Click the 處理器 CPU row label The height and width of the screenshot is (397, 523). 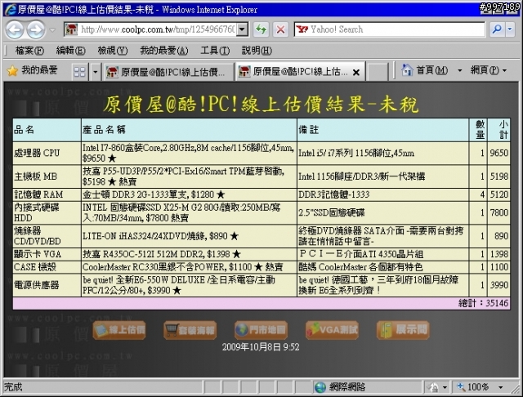pos(37,153)
